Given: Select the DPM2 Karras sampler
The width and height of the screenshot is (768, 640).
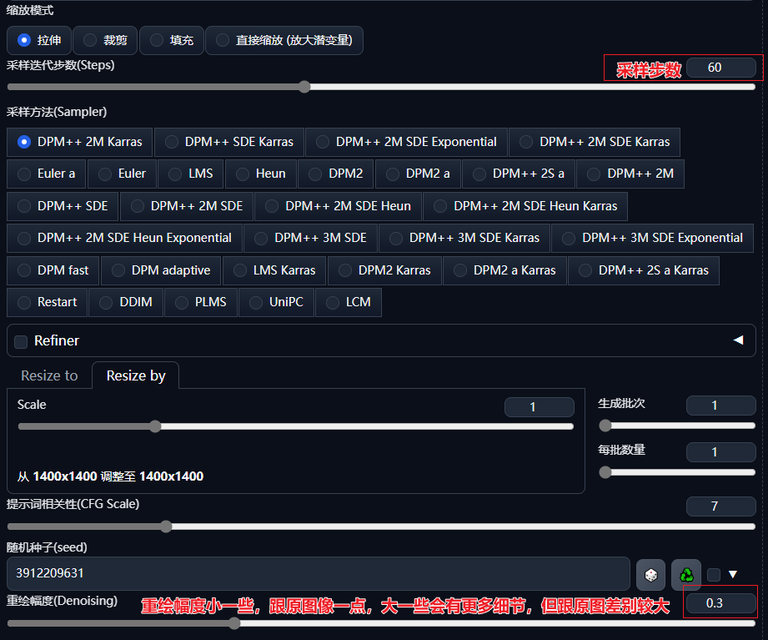Looking at the screenshot, I should click(x=384, y=270).
